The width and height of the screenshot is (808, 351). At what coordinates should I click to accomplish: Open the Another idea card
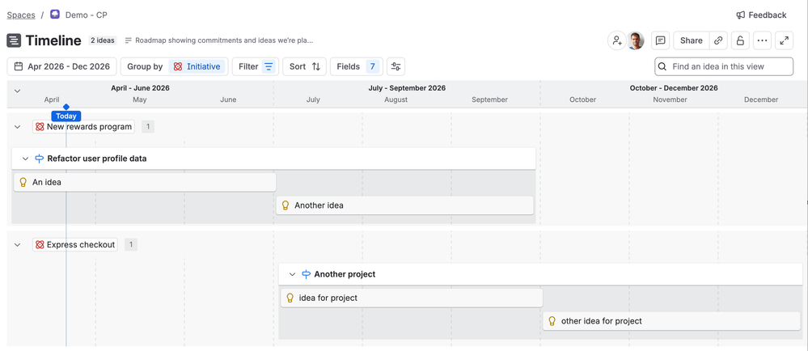point(405,205)
